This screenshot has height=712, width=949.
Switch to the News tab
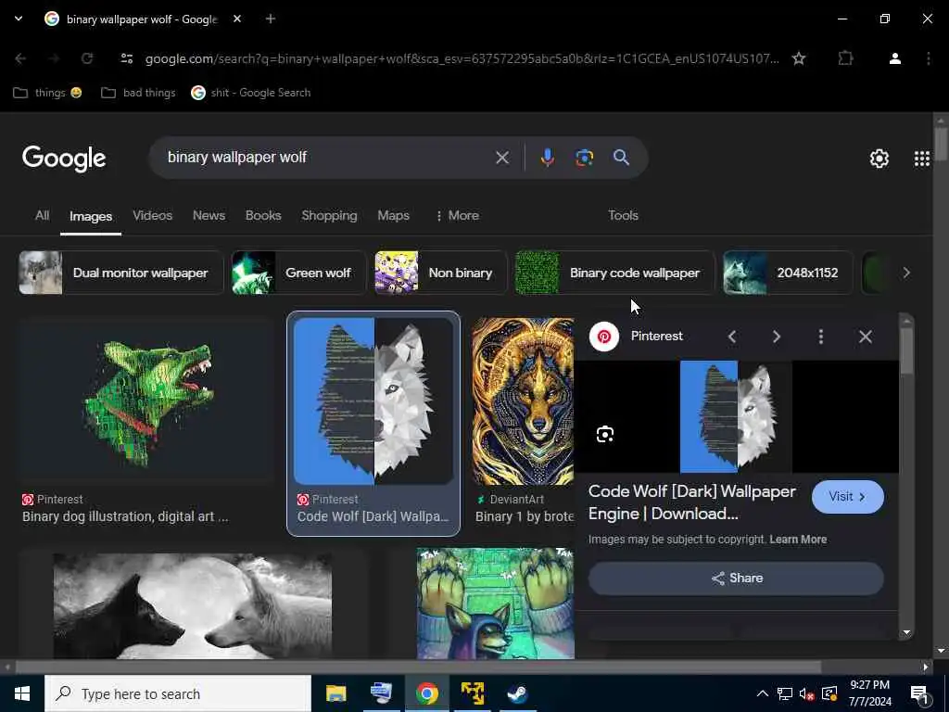click(209, 215)
